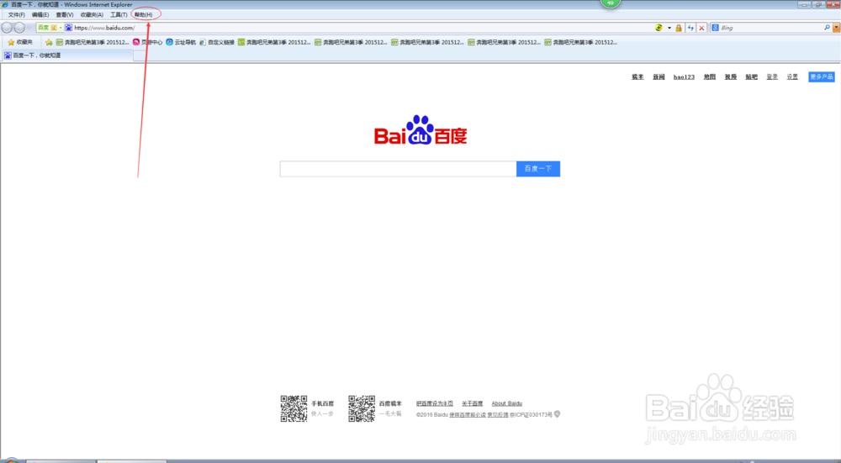The width and height of the screenshot is (841, 463).
Task: Click the 百度糯米 label
Action: (390, 403)
